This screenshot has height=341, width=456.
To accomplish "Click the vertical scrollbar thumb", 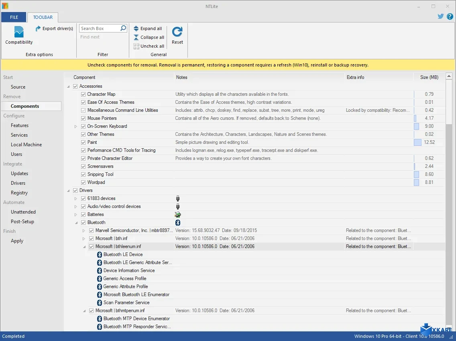I will coord(449,103).
